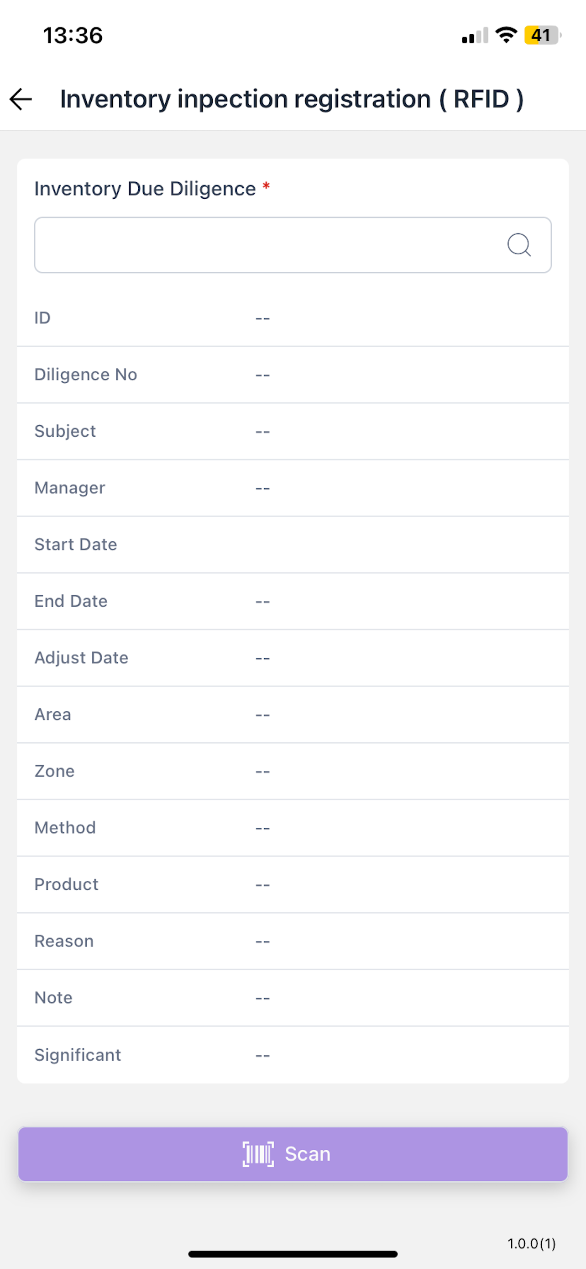
Task: Select the Significant row
Action: [x=293, y=1055]
